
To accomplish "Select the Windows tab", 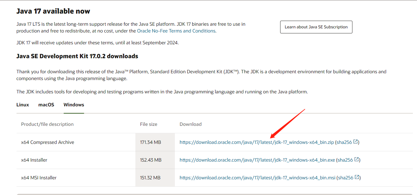I will pyautogui.click(x=74, y=105).
